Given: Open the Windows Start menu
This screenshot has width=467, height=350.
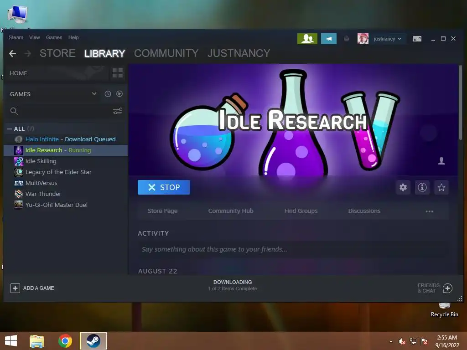Looking at the screenshot, I should pyautogui.click(x=11, y=341).
